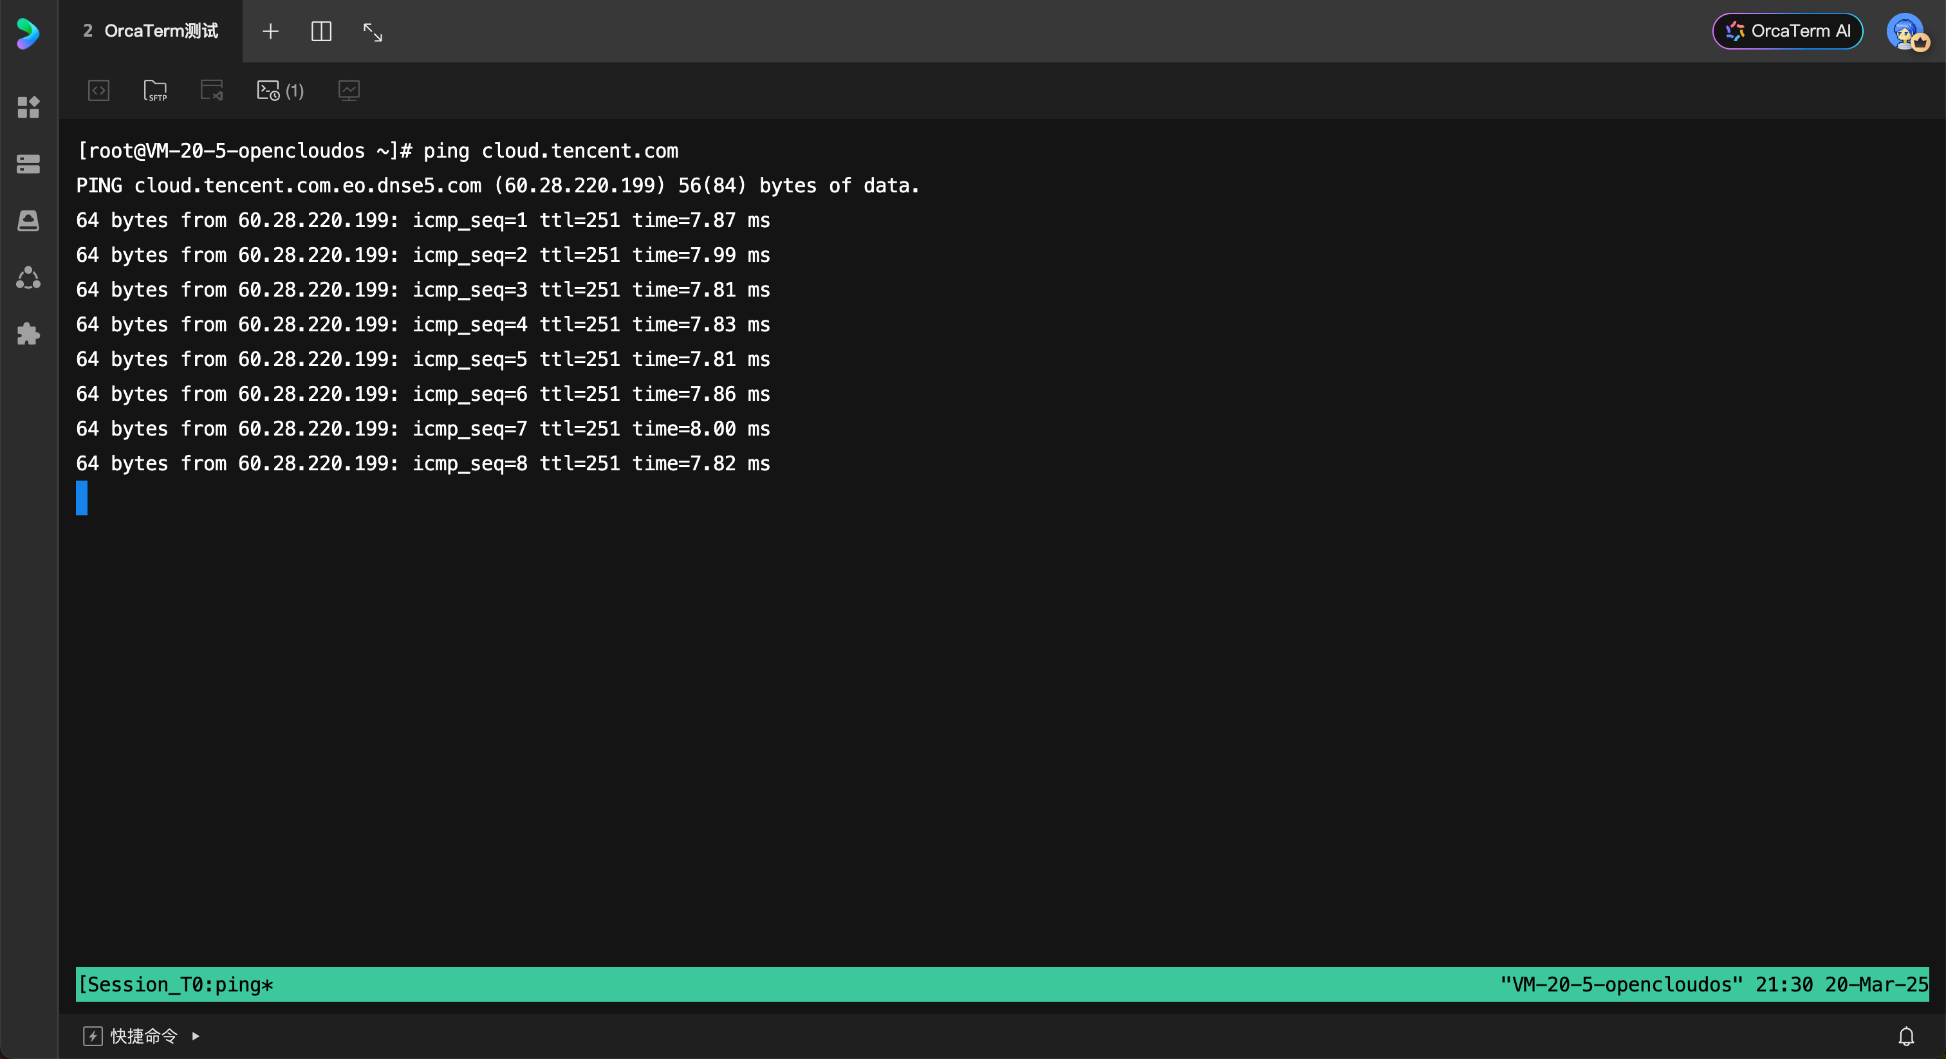Viewport: 1946px width, 1059px height.
Task: Open the user avatar account menu
Action: point(1905,32)
